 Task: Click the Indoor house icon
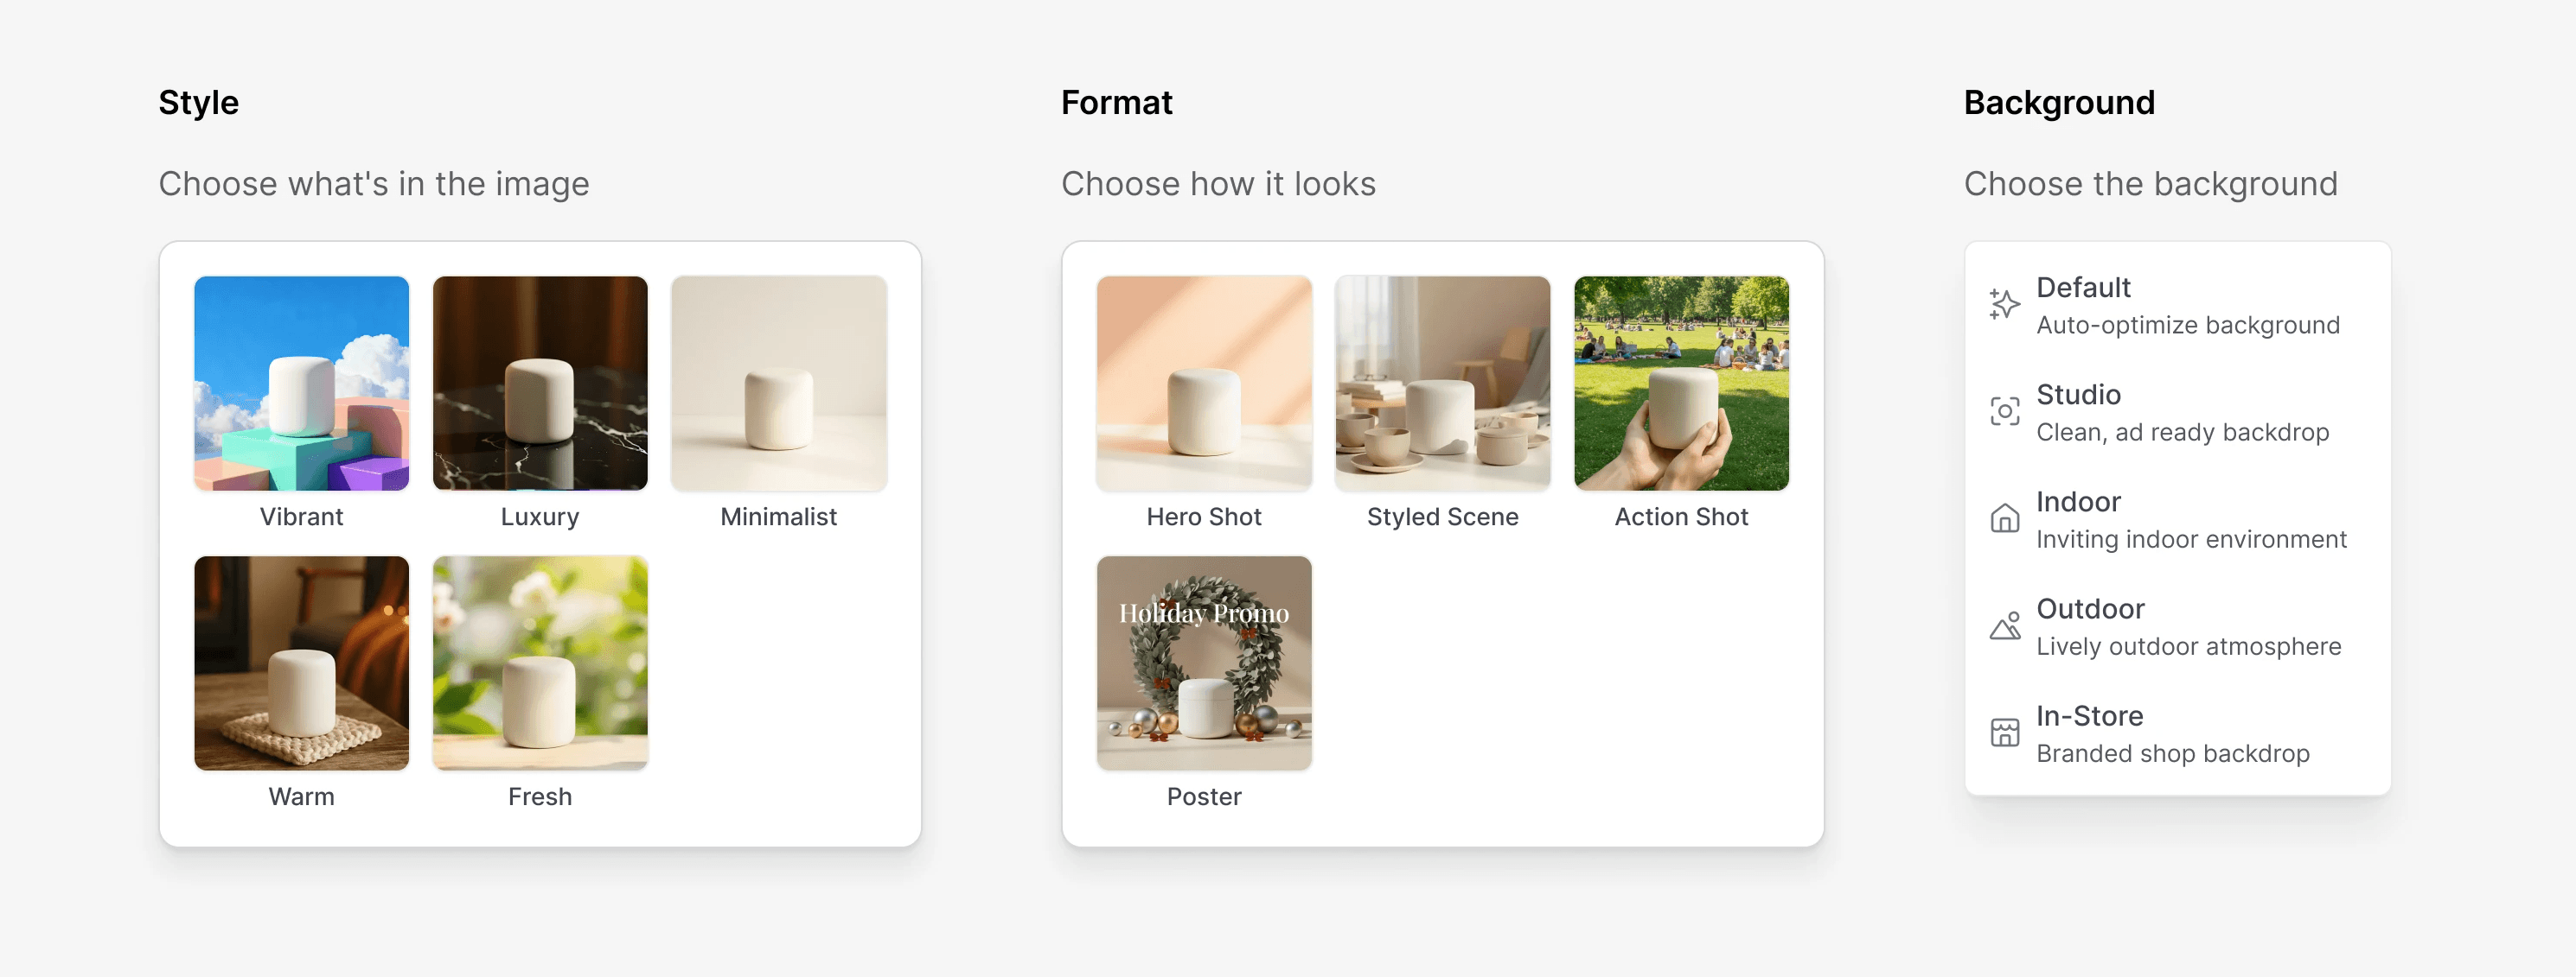(x=2004, y=518)
